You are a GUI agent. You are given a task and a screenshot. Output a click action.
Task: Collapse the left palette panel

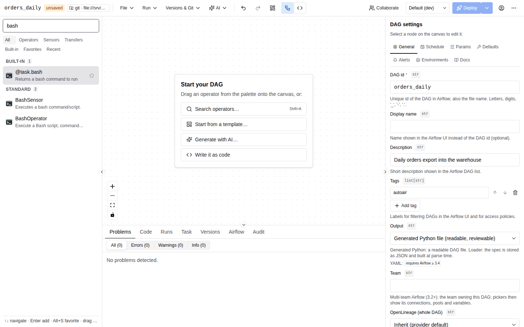(102, 172)
